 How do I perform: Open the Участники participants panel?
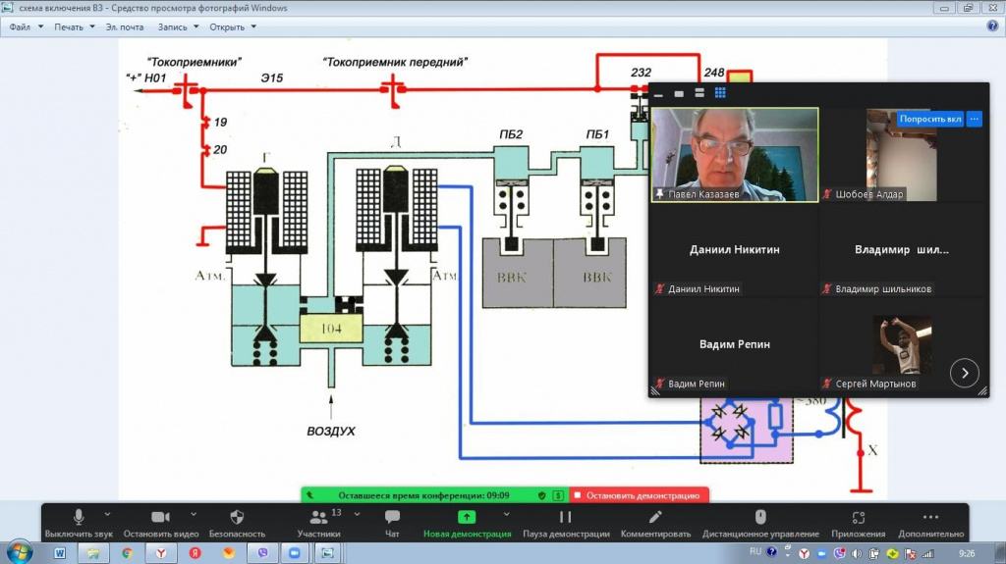(319, 523)
